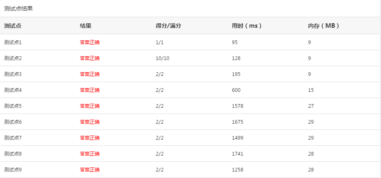Click the 答案正确 result for 测试点3
The image size is (381, 178).
pos(90,74)
